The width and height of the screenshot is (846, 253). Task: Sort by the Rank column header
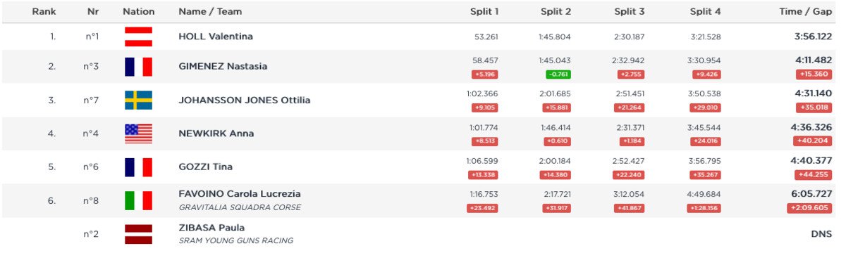(x=44, y=12)
